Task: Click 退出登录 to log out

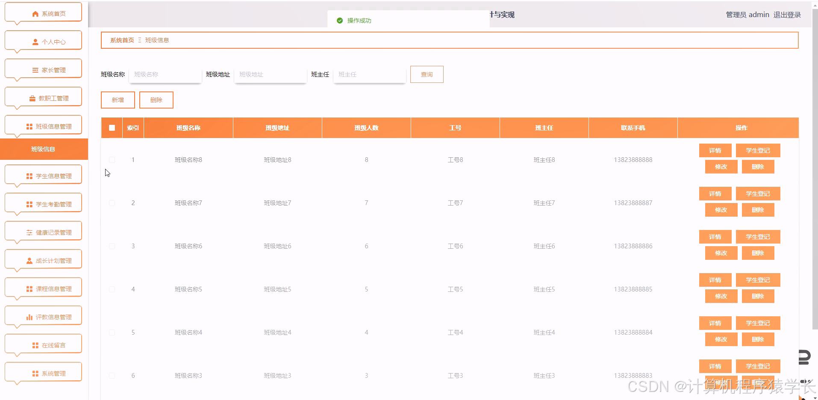Action: pos(787,15)
